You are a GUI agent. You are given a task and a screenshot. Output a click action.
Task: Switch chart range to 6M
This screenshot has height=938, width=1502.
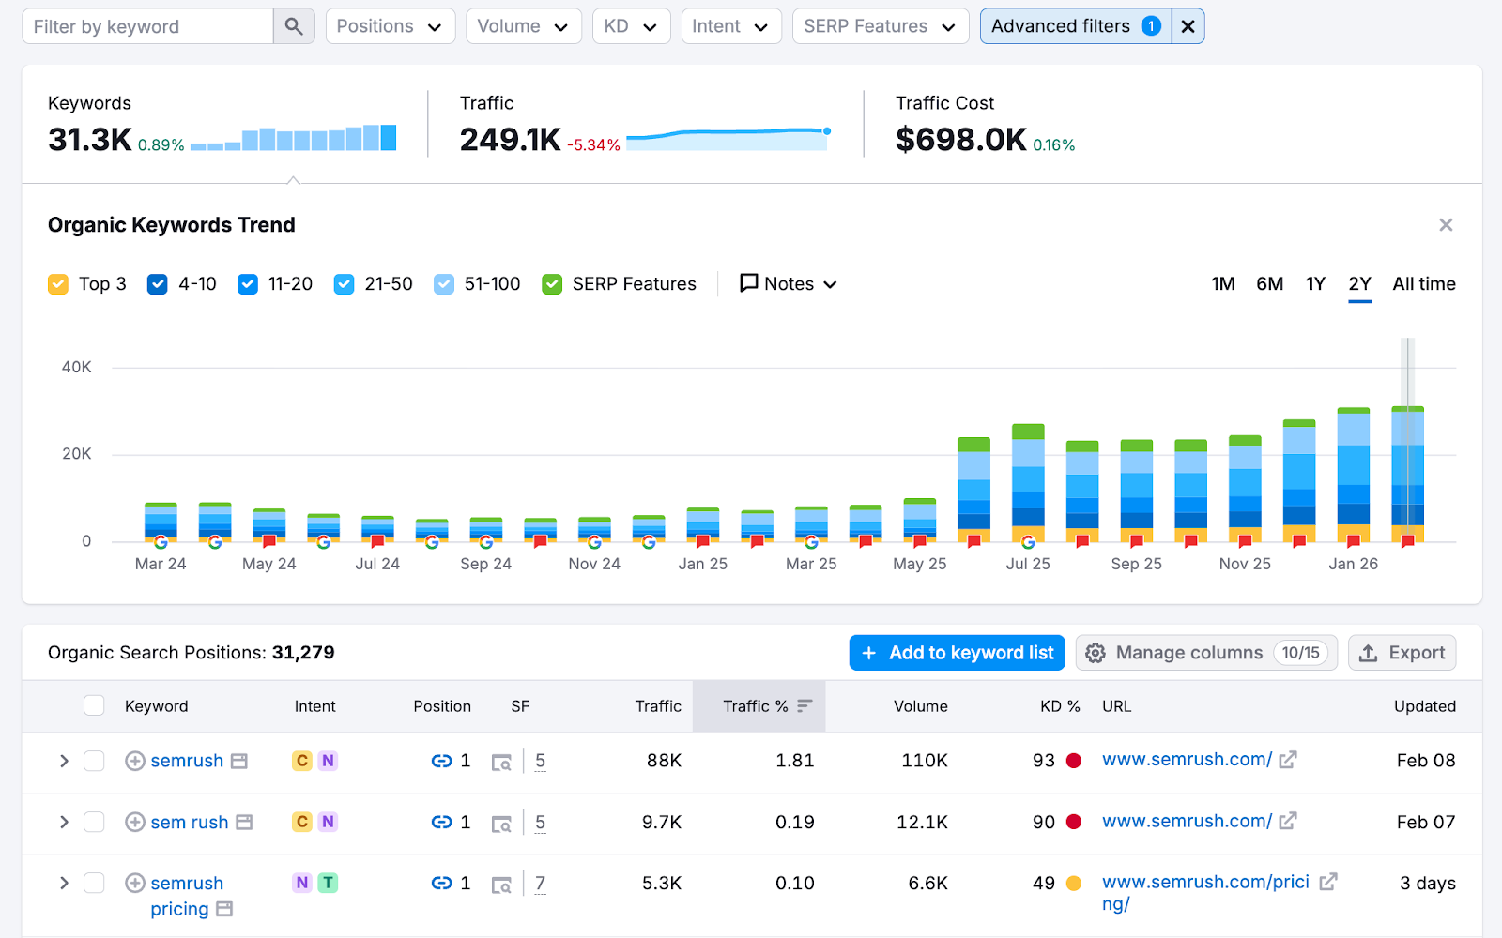coord(1269,283)
